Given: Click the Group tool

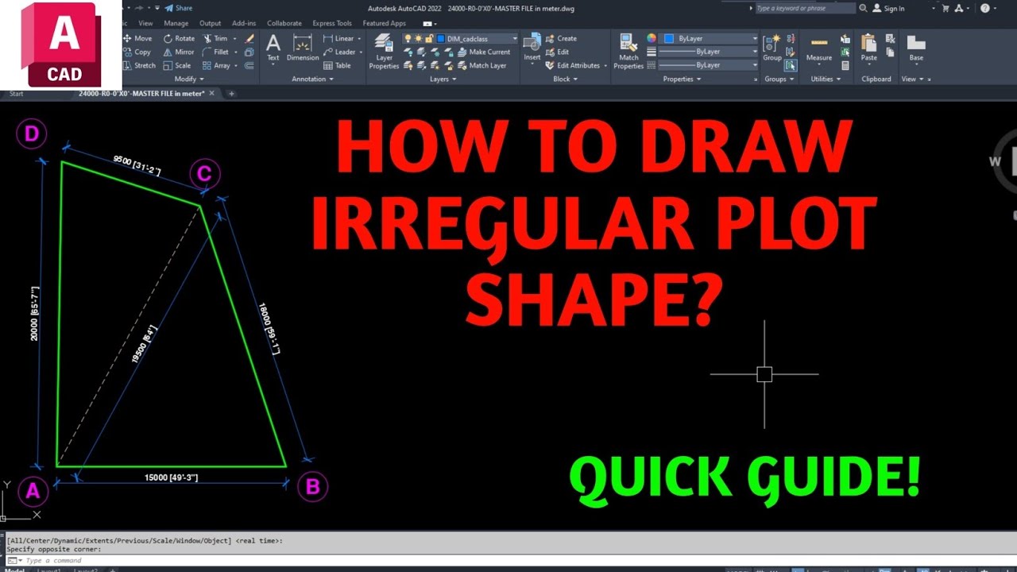Looking at the screenshot, I should click(x=772, y=48).
